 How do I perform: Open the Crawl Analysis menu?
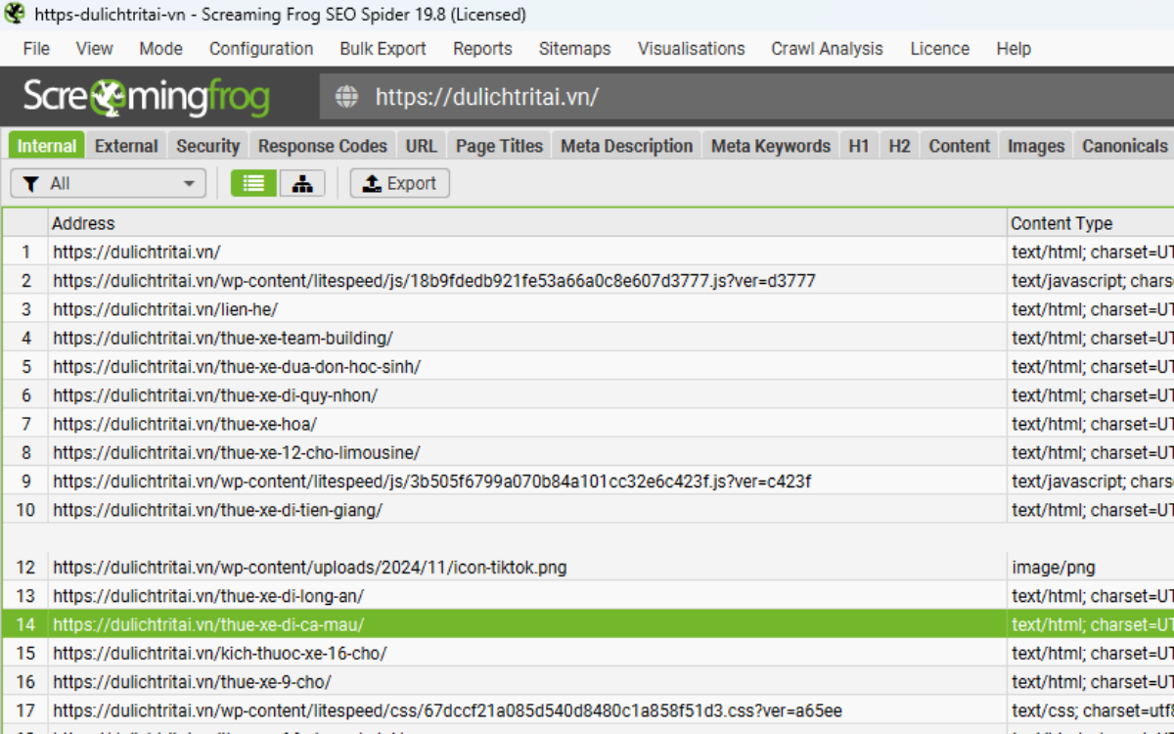coord(827,48)
